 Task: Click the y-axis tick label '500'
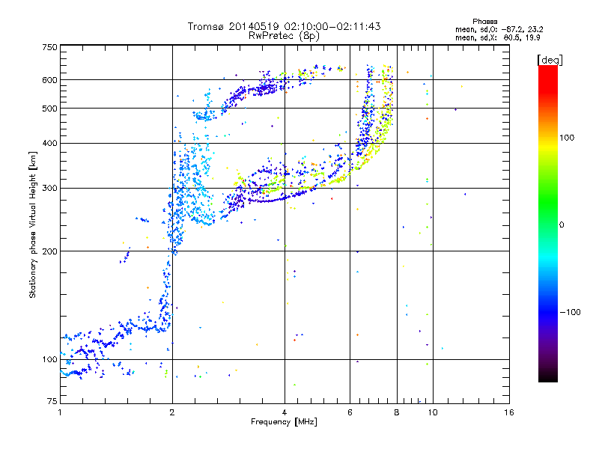coord(49,109)
